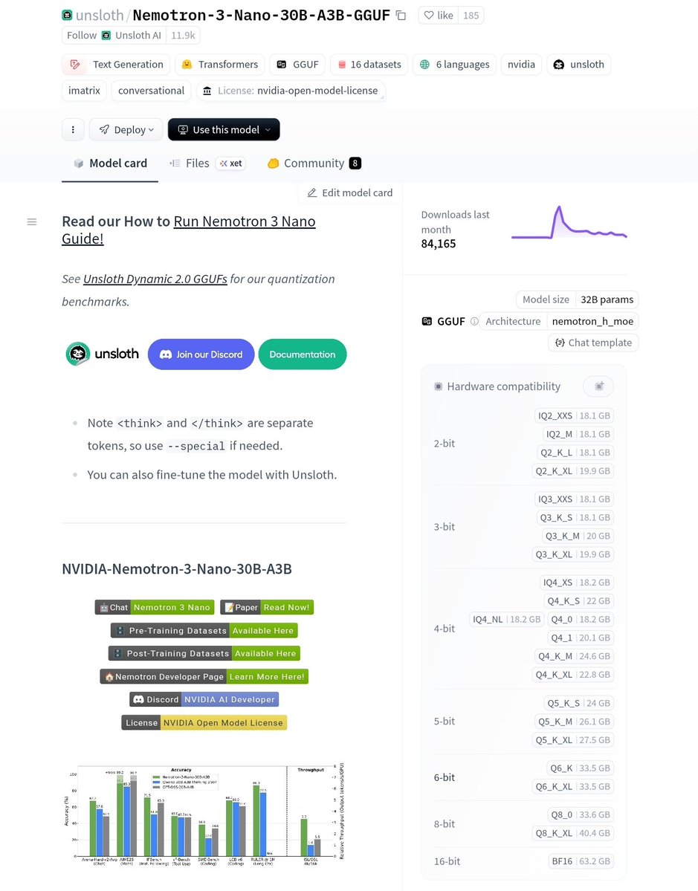698x891 pixels.
Task: Open Discord NVIDIA AI Developer badge
Action: point(204,699)
